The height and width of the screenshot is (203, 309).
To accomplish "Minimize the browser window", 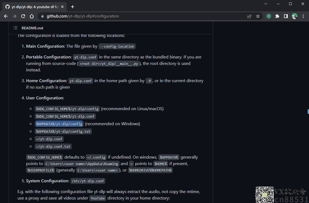I will coord(278,4).
